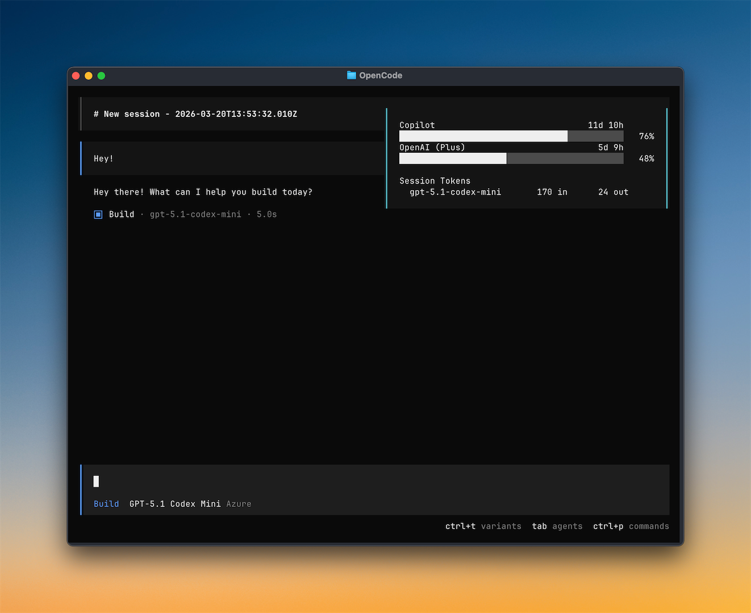
Task: Click the folder icon in the OpenCode title bar
Action: click(351, 75)
